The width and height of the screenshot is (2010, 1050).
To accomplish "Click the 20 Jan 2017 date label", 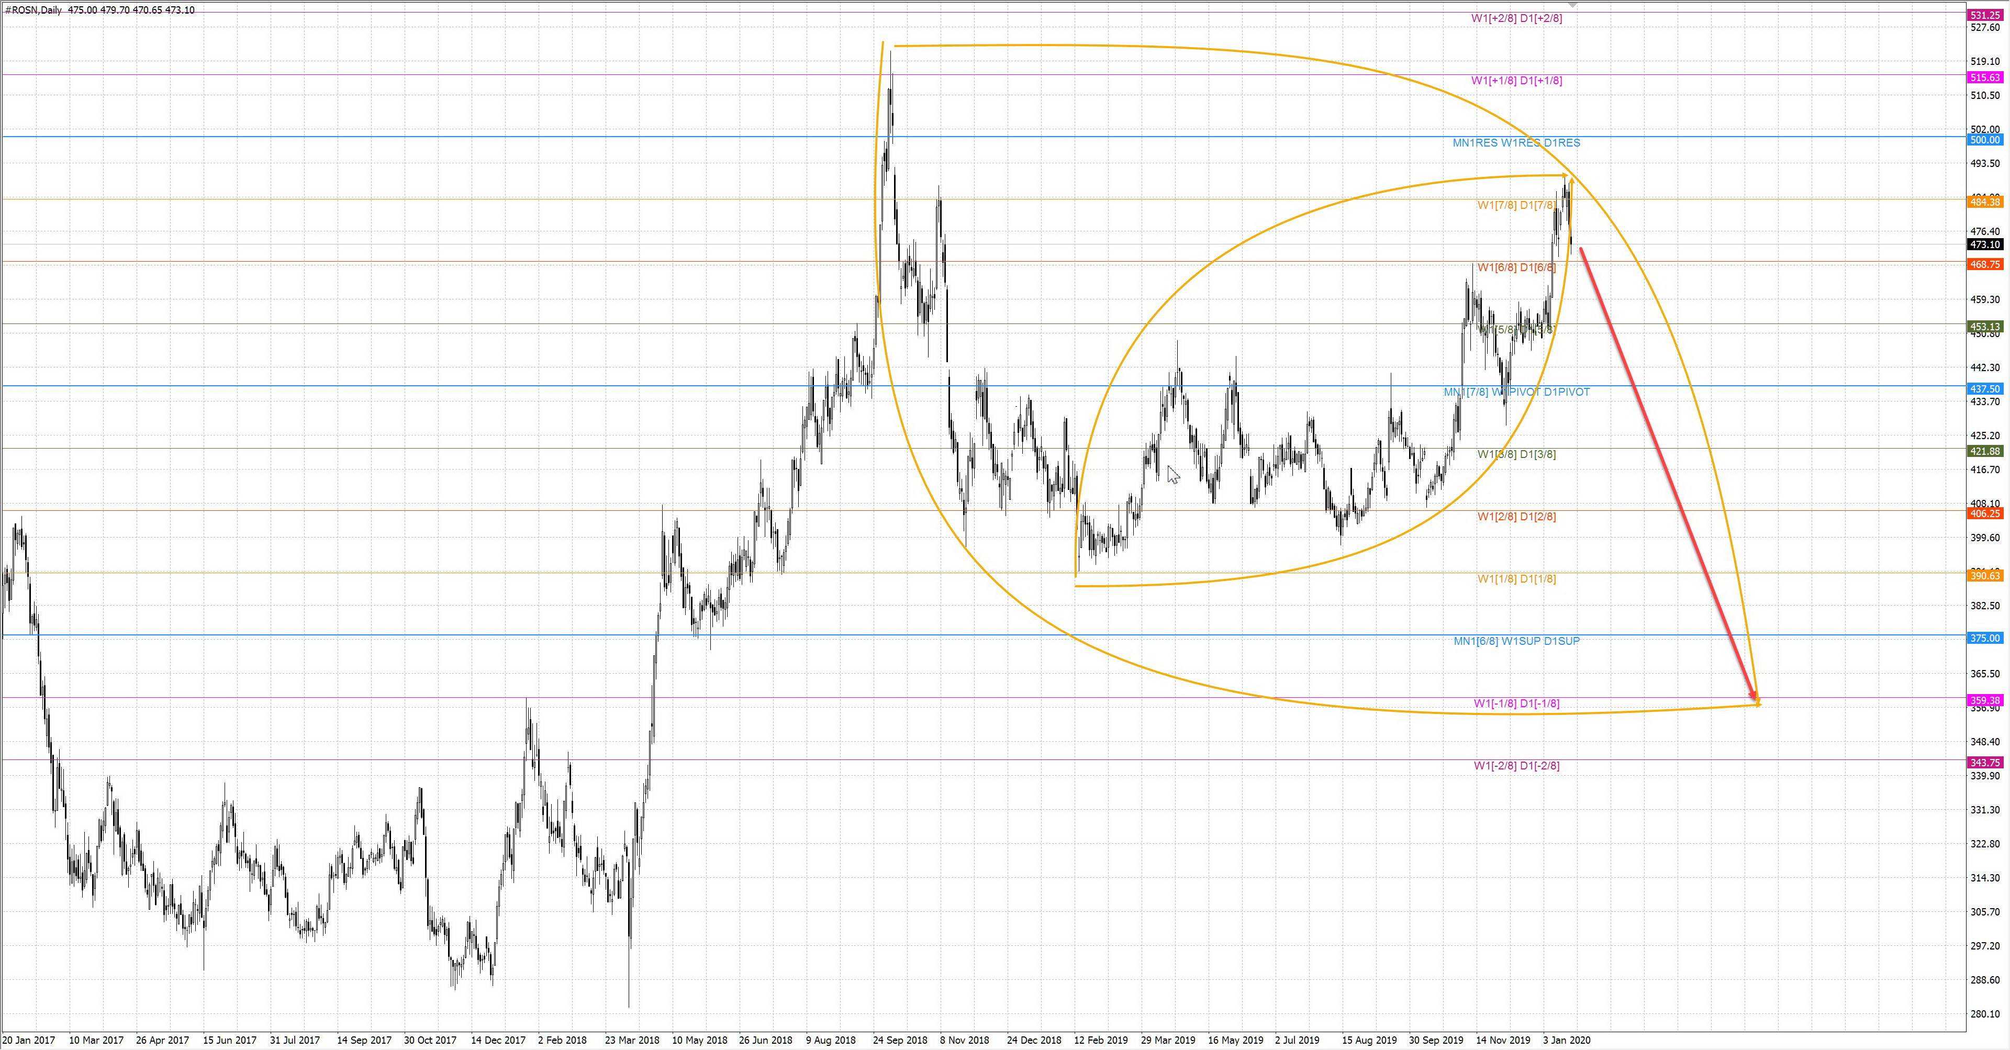I will [28, 1040].
